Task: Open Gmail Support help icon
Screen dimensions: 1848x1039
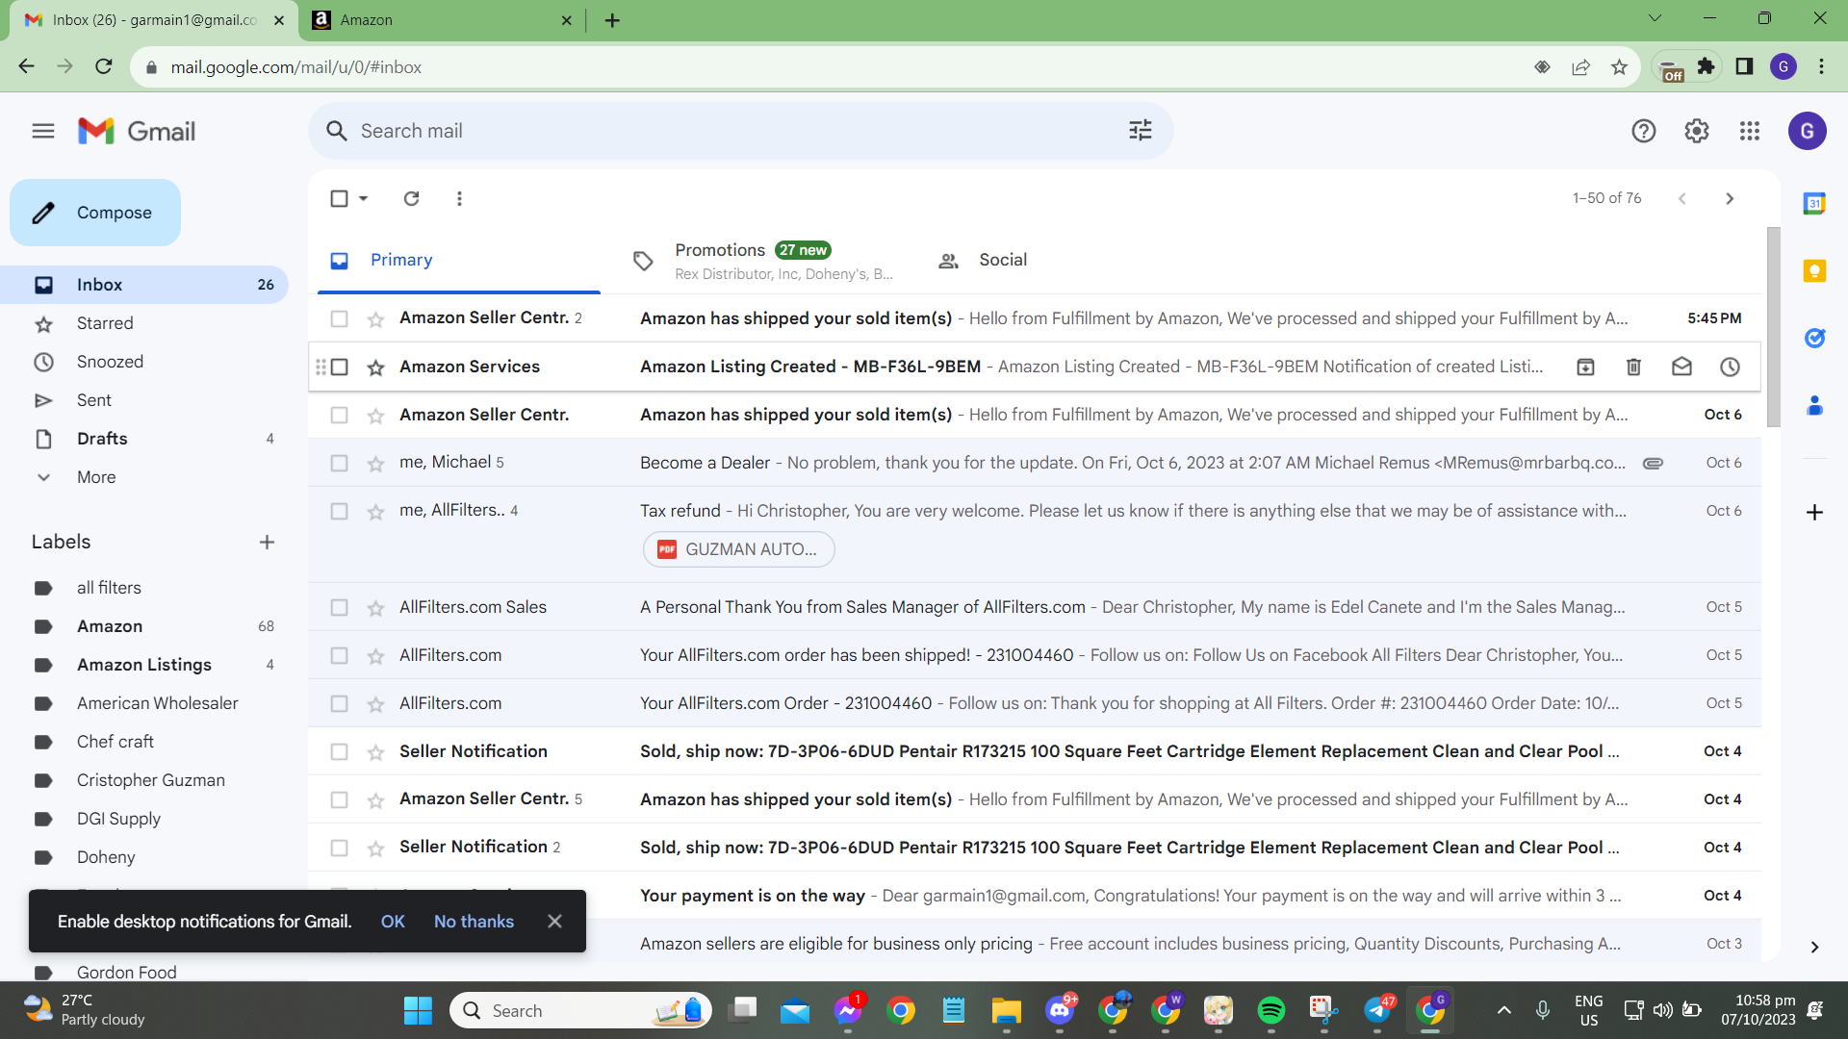Action: pos(1644,131)
